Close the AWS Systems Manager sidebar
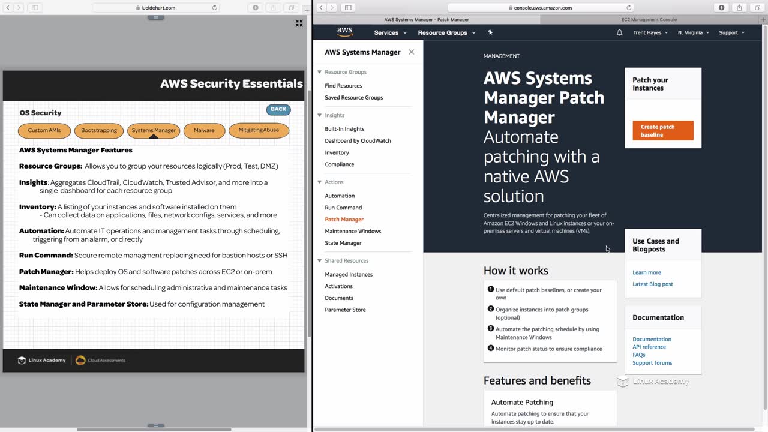 click(411, 52)
